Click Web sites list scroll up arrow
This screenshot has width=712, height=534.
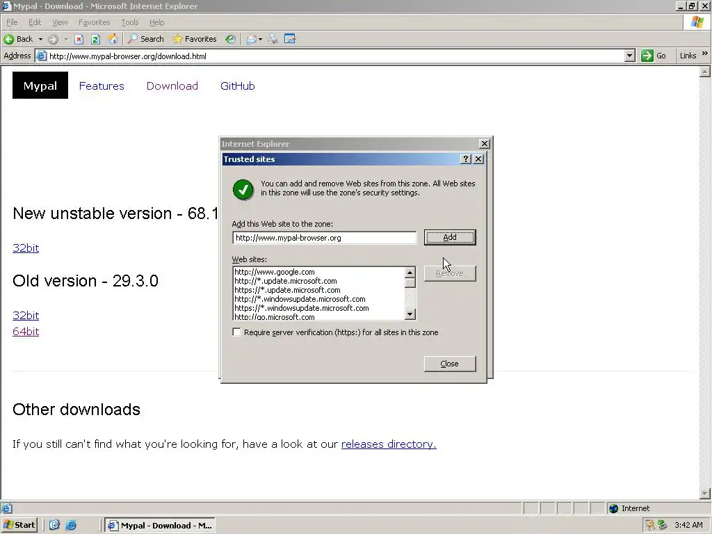coord(410,273)
